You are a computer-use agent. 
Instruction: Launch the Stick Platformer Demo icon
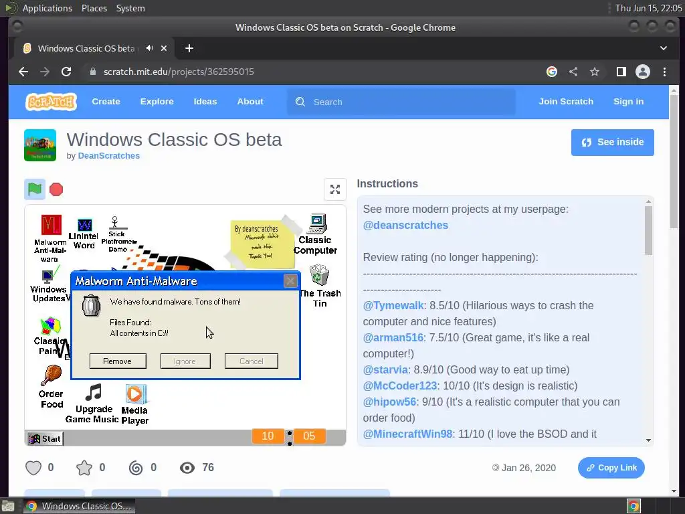point(118,234)
